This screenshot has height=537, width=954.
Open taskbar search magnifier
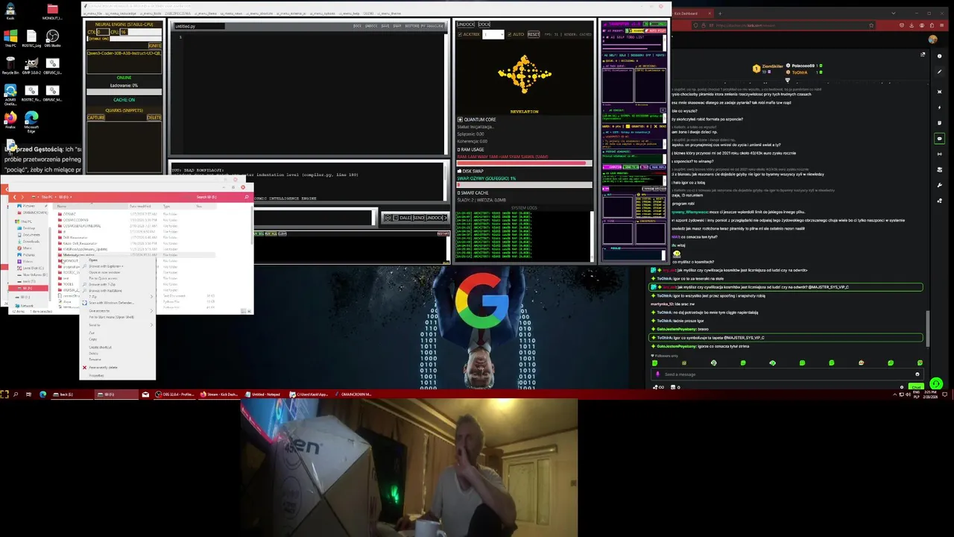tap(16, 394)
